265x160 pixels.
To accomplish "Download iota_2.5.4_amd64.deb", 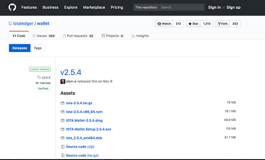I will point(84,138).
